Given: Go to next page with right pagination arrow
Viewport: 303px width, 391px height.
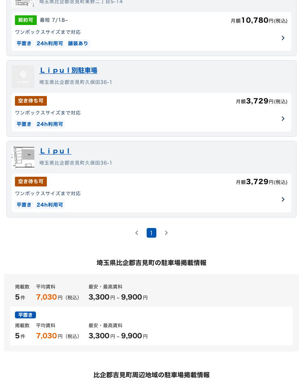Looking at the screenshot, I should (x=166, y=233).
